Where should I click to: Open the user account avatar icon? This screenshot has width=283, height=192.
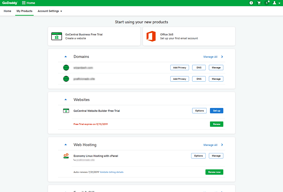click(274, 3)
